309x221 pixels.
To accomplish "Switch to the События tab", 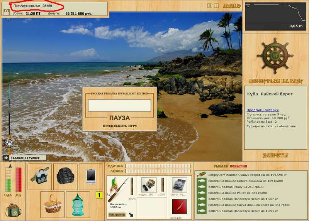I will pos(238,166).
